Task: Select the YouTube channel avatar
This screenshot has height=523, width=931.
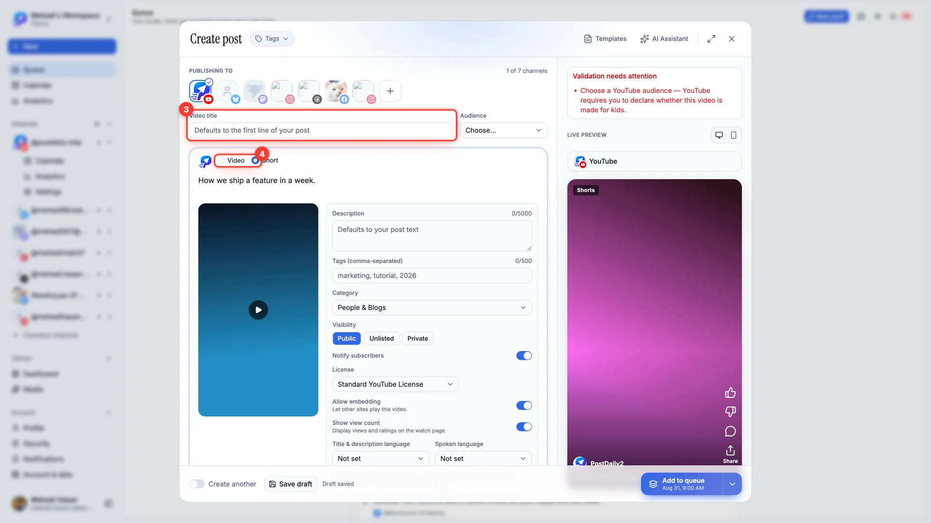Action: pos(201,91)
